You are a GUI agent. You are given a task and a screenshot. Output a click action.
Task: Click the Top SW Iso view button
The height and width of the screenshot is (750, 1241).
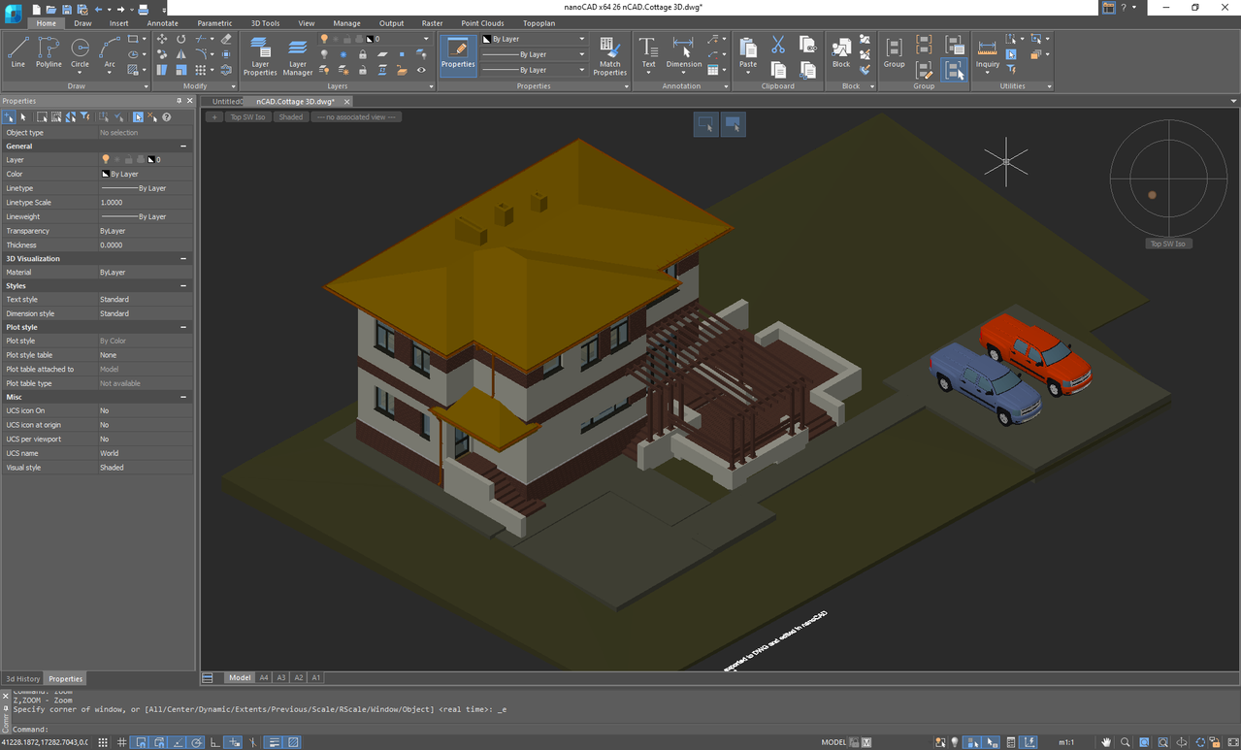coord(247,117)
